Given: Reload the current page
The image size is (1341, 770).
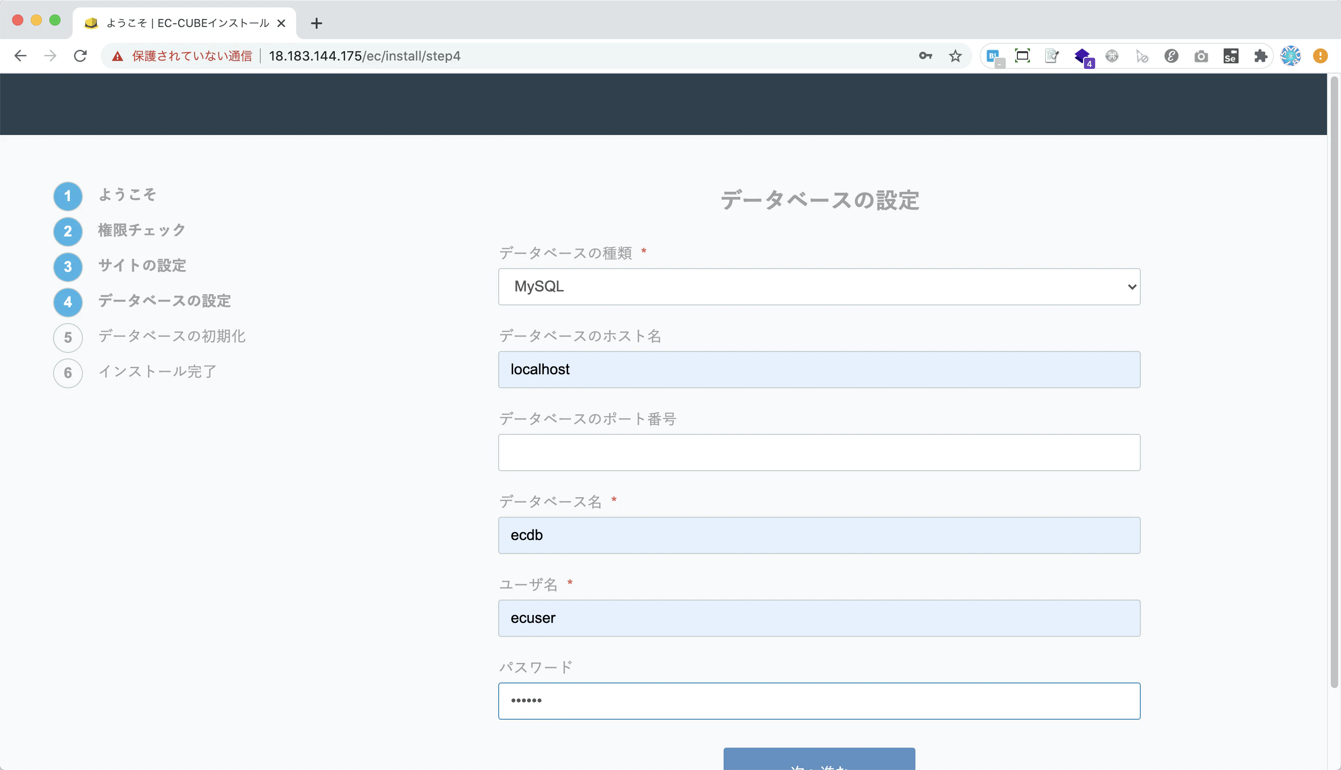Looking at the screenshot, I should 80,55.
